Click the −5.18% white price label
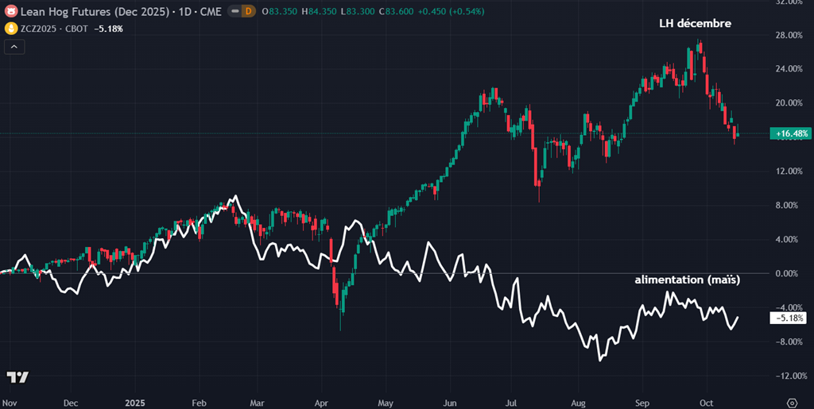The height and width of the screenshot is (409, 814). tap(789, 318)
